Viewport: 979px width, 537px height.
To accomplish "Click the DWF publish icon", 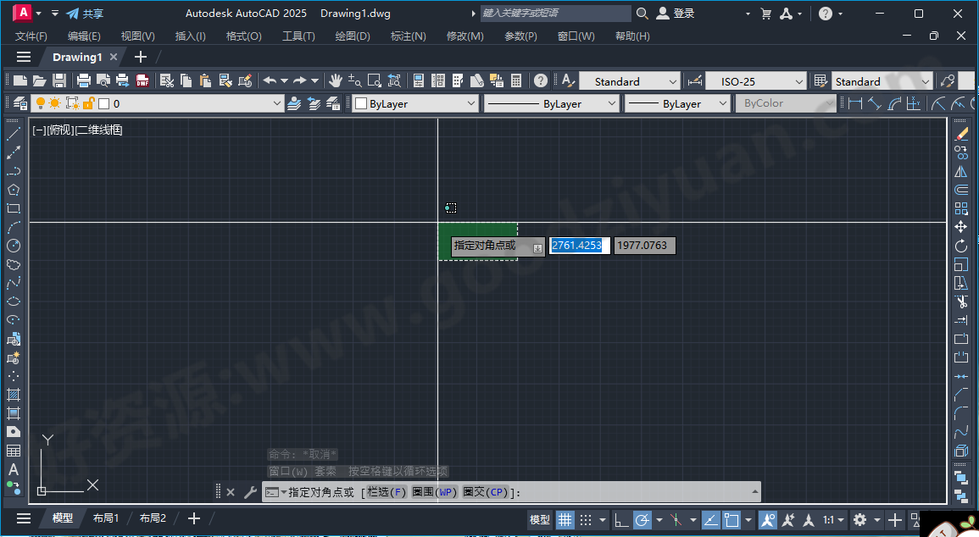I will point(143,80).
